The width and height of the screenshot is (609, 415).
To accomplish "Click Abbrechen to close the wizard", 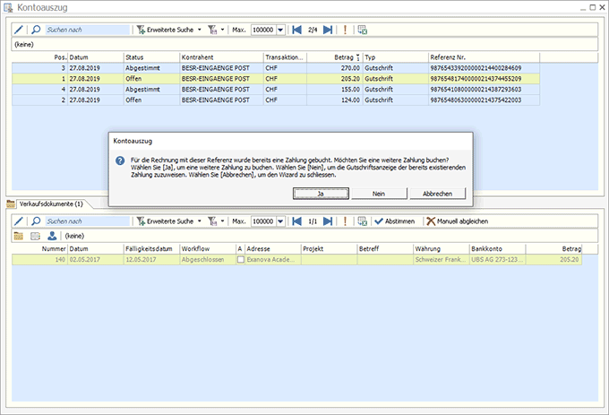I will 437,194.
